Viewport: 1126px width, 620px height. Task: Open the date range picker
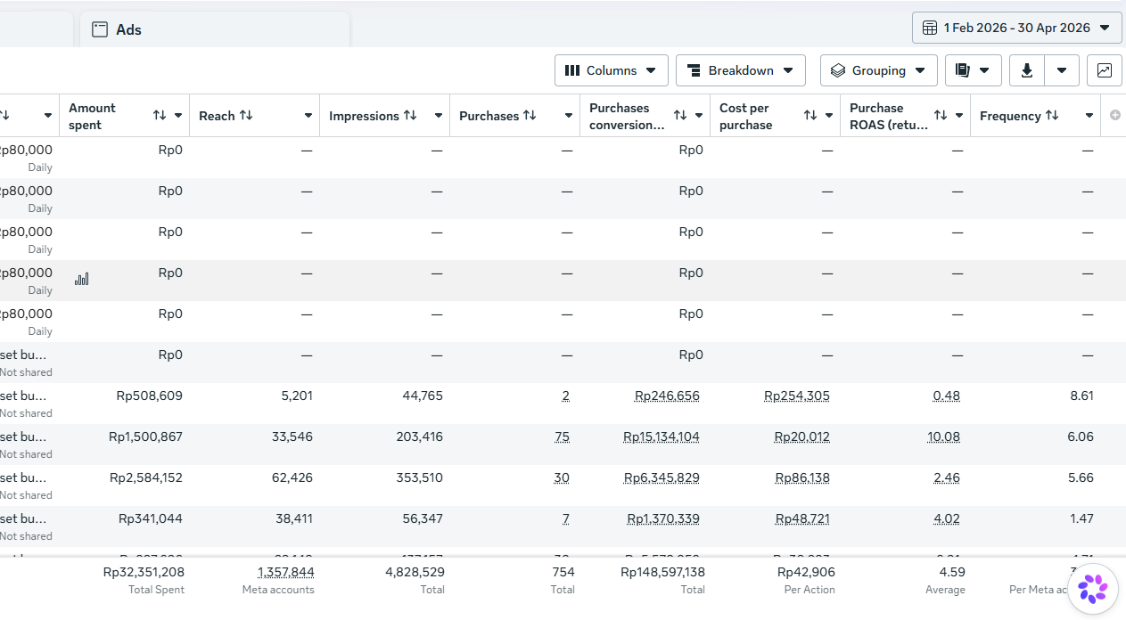[1016, 28]
